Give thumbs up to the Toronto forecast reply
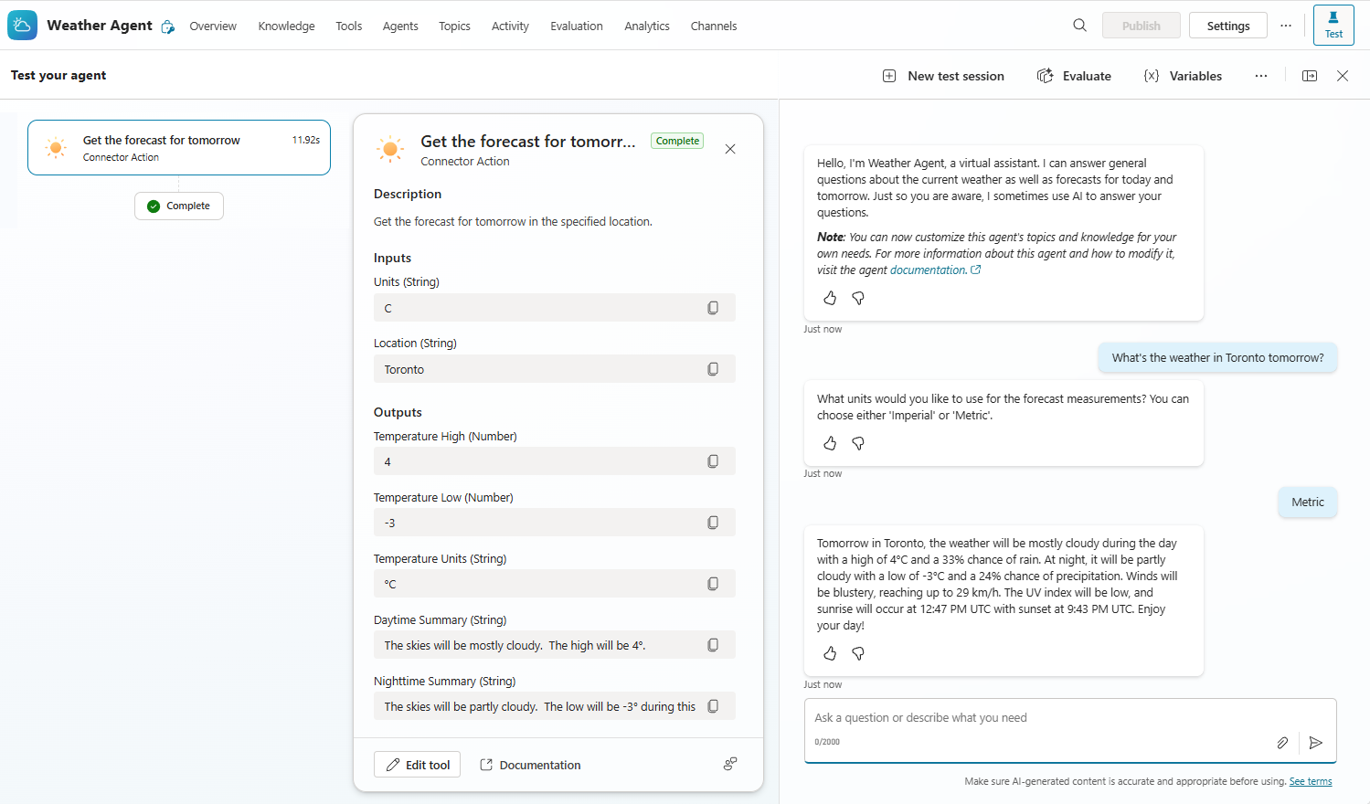This screenshot has width=1370, height=804. click(829, 653)
